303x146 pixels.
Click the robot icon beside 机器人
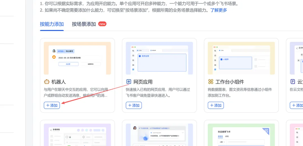[47, 82]
